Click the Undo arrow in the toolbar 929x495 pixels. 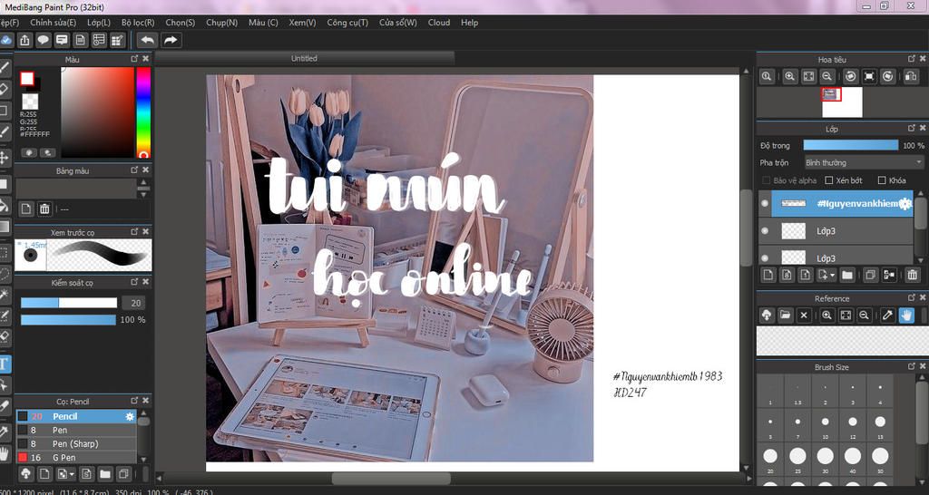tap(148, 40)
